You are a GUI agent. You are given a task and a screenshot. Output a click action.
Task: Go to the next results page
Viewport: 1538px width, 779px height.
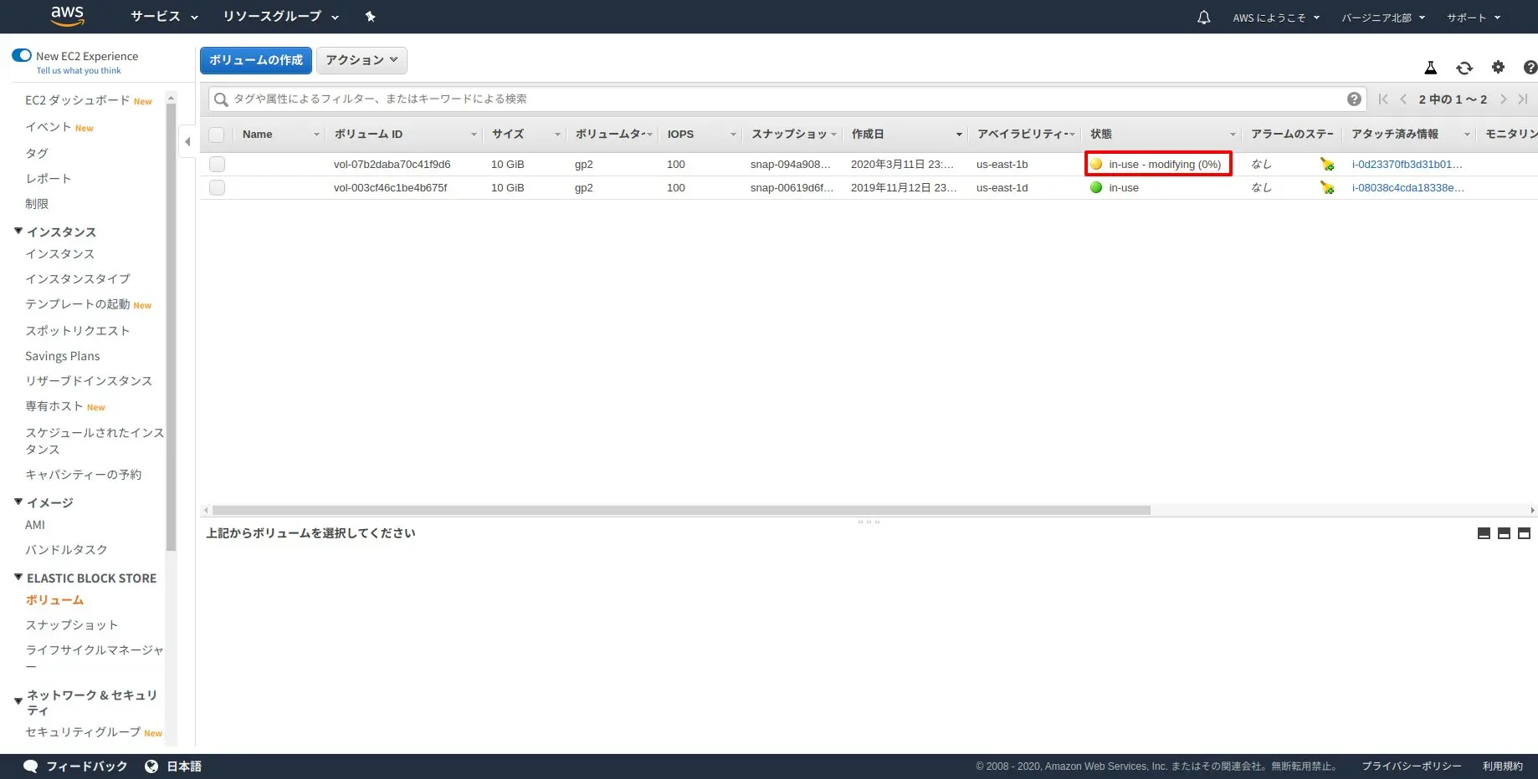pyautogui.click(x=1503, y=99)
